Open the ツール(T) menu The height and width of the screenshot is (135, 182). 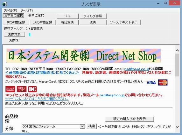point(27,10)
